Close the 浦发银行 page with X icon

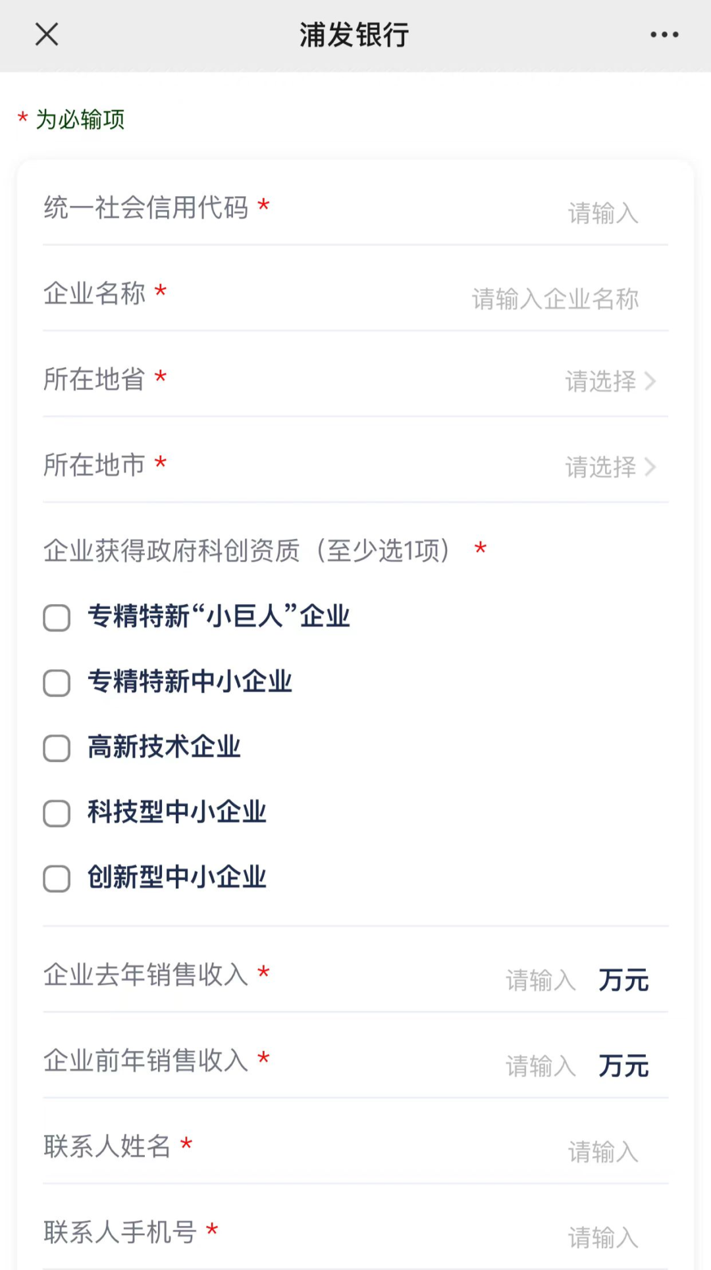(47, 34)
